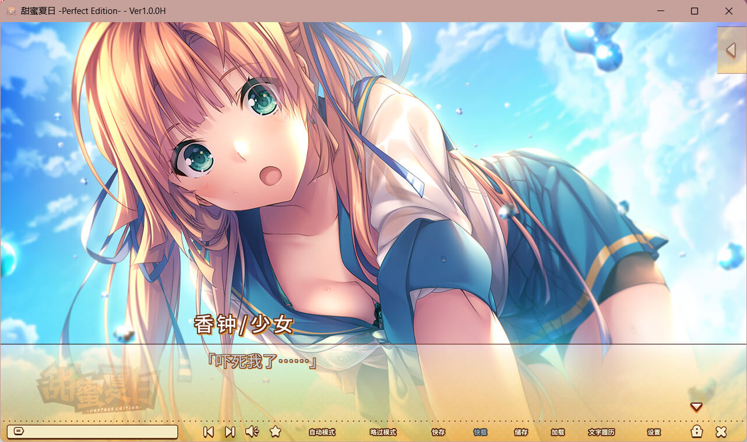Open 设置 settings
Image resolution: width=747 pixels, height=442 pixels.
pos(654,432)
